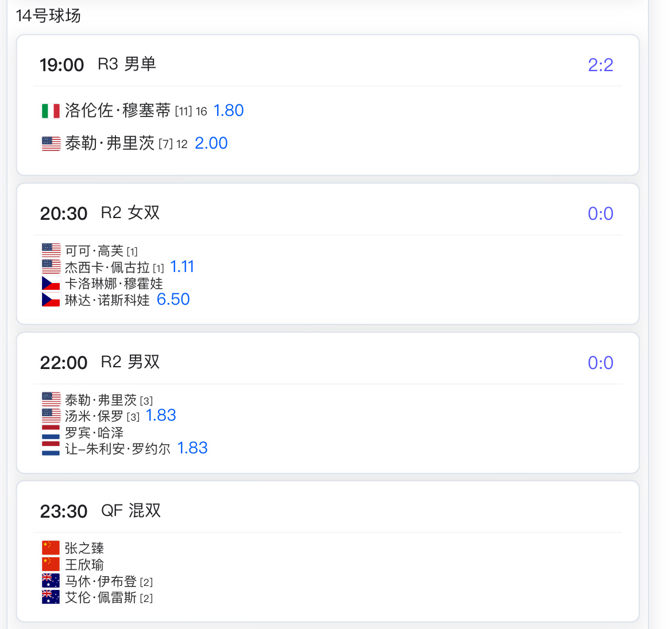Open player 艾伦·佩雷斯 [2]
672x629 pixels.
point(109,597)
